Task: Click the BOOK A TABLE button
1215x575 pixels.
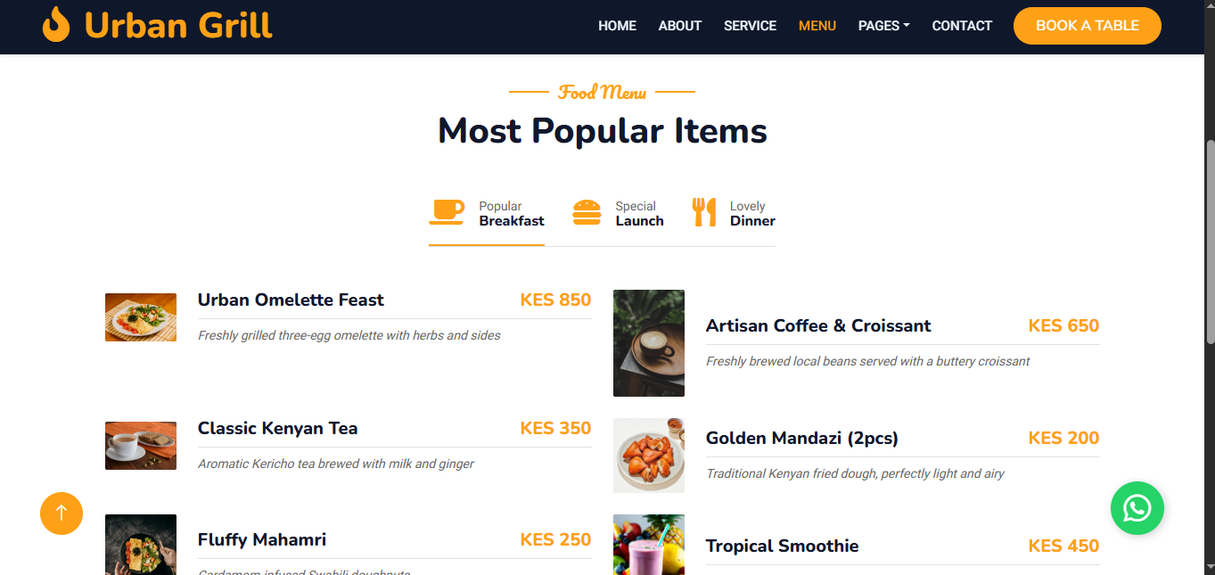Action: (1087, 25)
